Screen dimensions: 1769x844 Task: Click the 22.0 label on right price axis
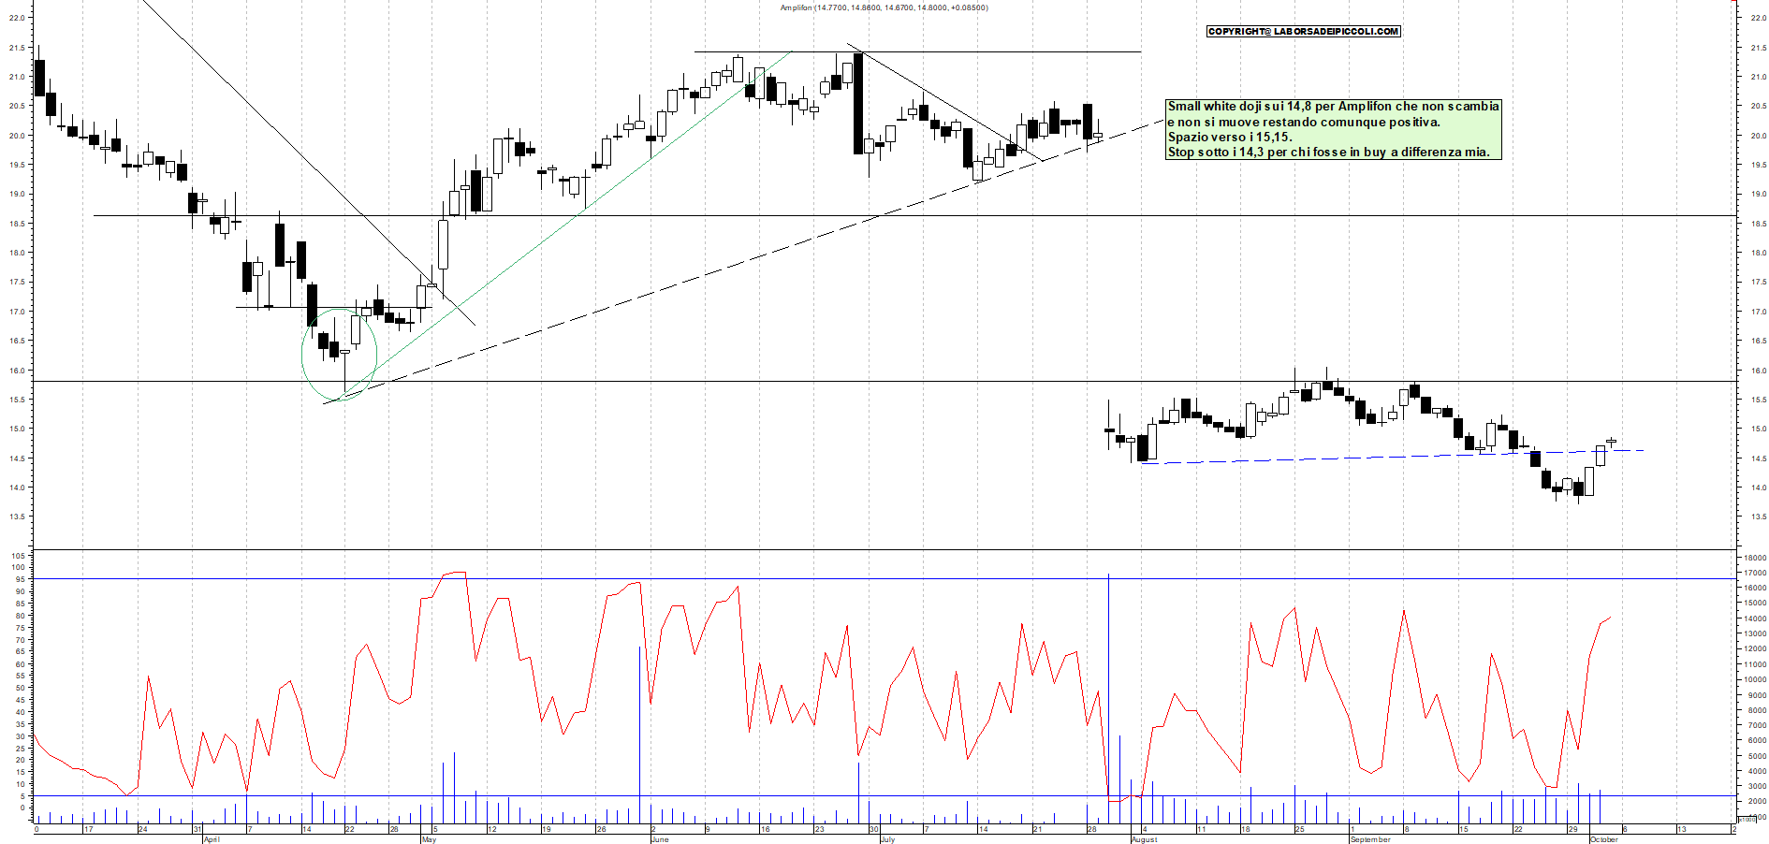[x=1759, y=18]
